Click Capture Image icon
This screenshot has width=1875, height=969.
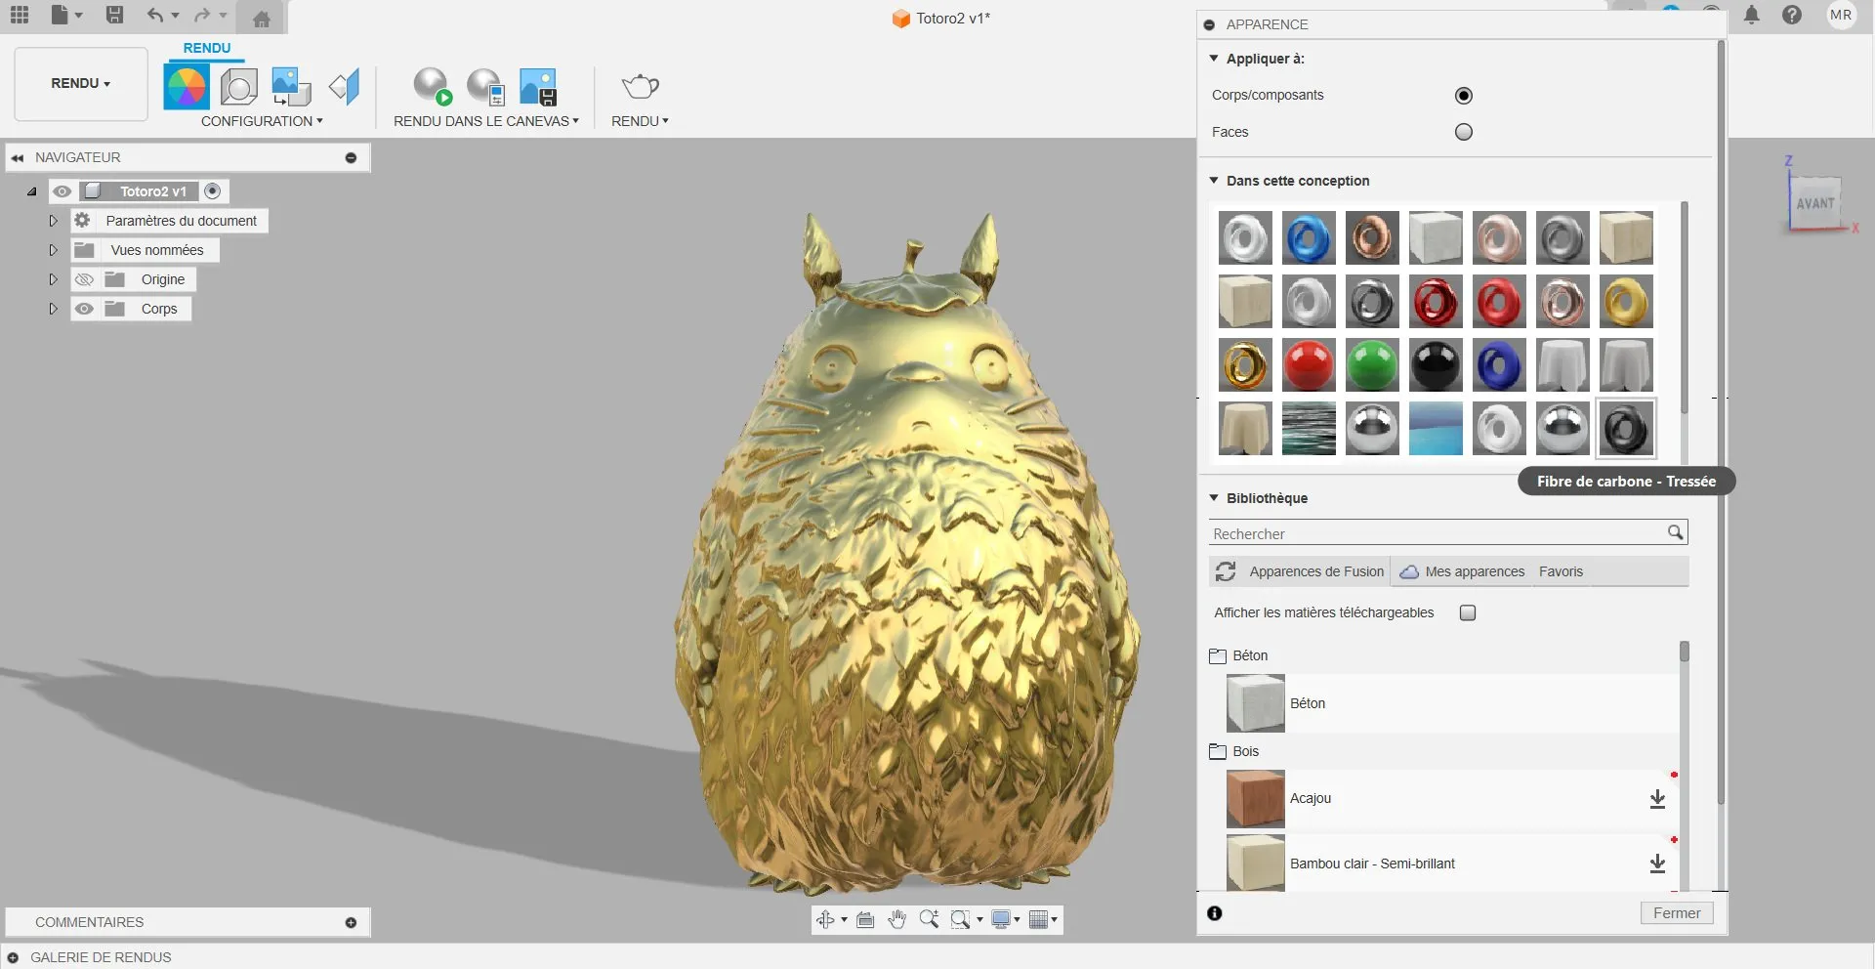[538, 86]
